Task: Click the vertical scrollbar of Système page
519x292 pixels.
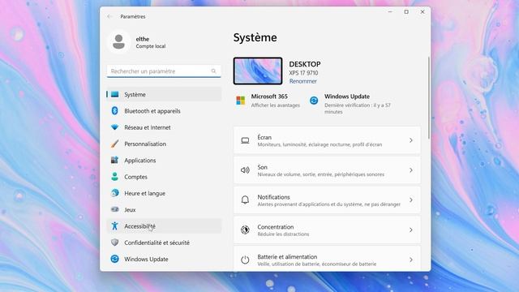Action: [429, 97]
